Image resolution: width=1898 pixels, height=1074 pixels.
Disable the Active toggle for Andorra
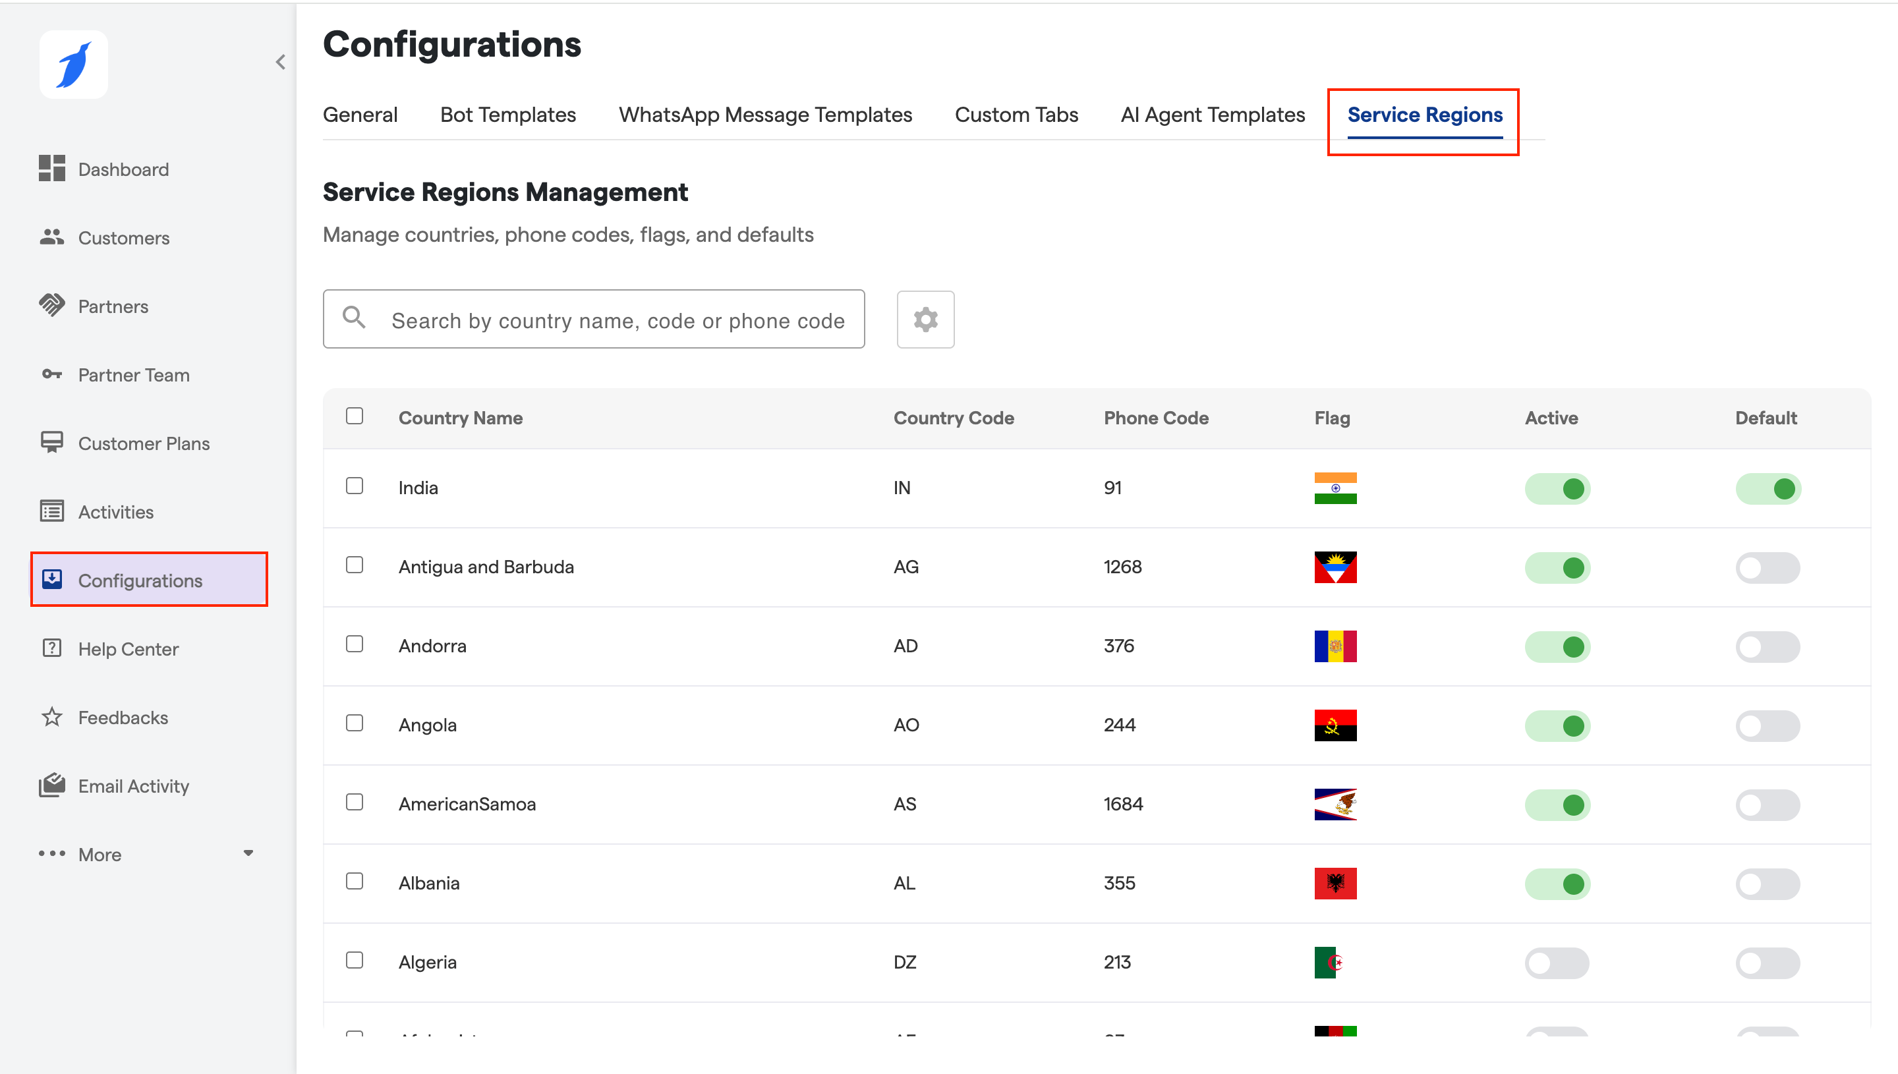1557,647
